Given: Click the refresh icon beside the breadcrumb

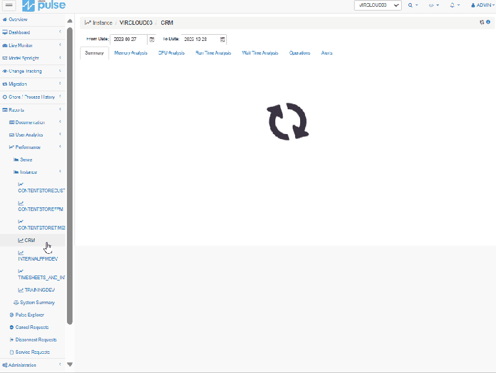Looking at the screenshot, I should [482, 22].
